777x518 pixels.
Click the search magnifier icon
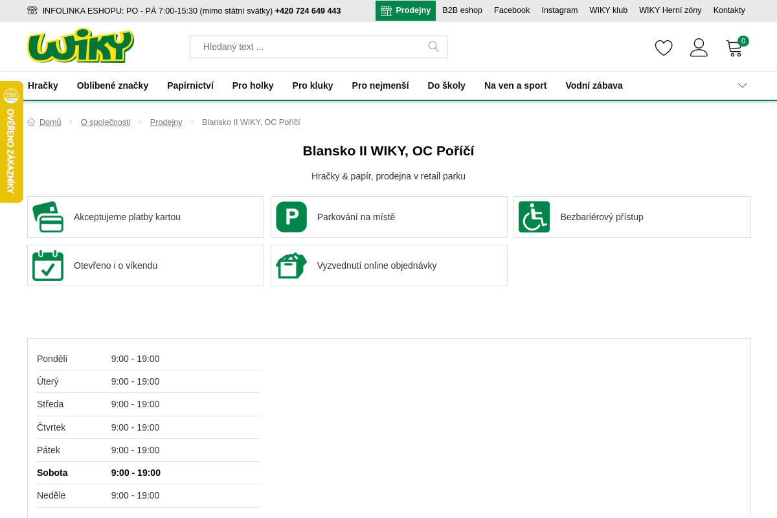pos(433,47)
